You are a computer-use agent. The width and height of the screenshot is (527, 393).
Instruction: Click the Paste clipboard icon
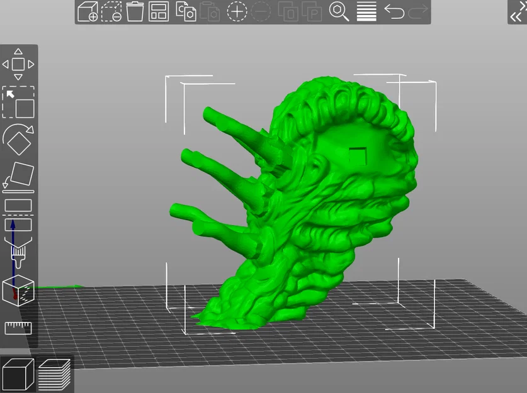coord(210,12)
